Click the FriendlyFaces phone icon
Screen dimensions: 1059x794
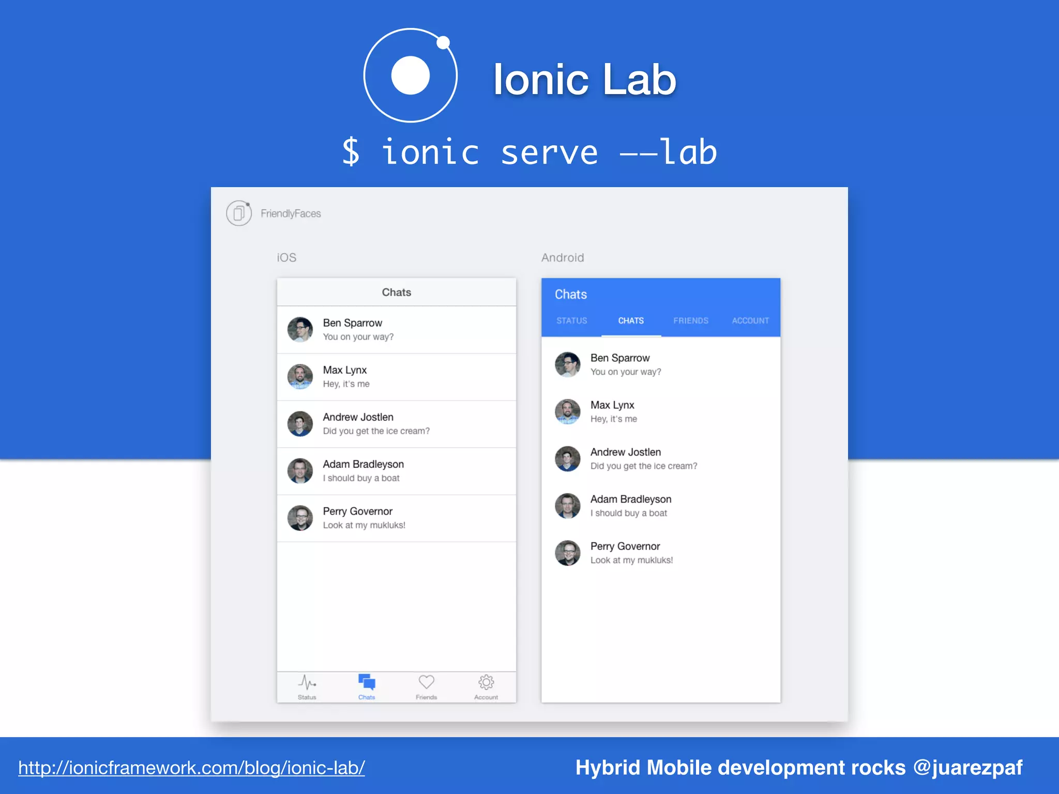pos(239,213)
